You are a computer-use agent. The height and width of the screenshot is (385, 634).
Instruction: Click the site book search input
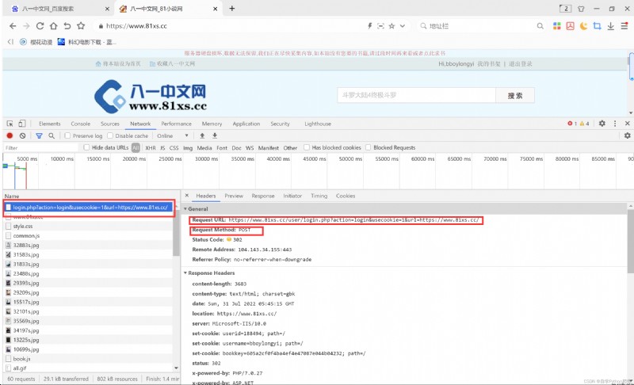(417, 95)
